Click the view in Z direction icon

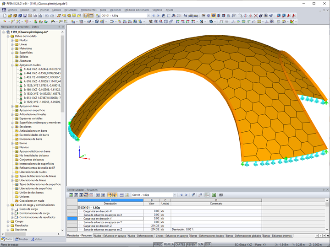(x=188, y=21)
